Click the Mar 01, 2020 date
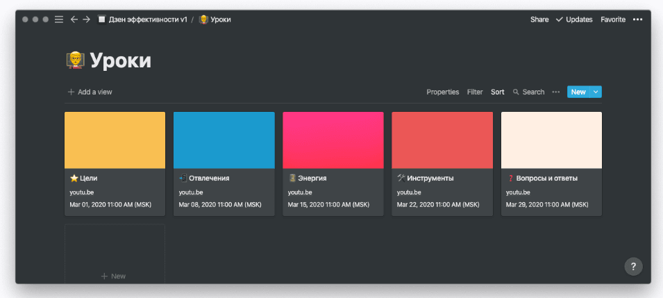Image resolution: width=663 pixels, height=298 pixels. click(x=110, y=204)
